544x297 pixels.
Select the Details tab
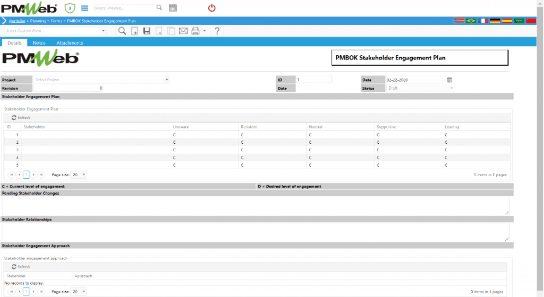coord(14,43)
